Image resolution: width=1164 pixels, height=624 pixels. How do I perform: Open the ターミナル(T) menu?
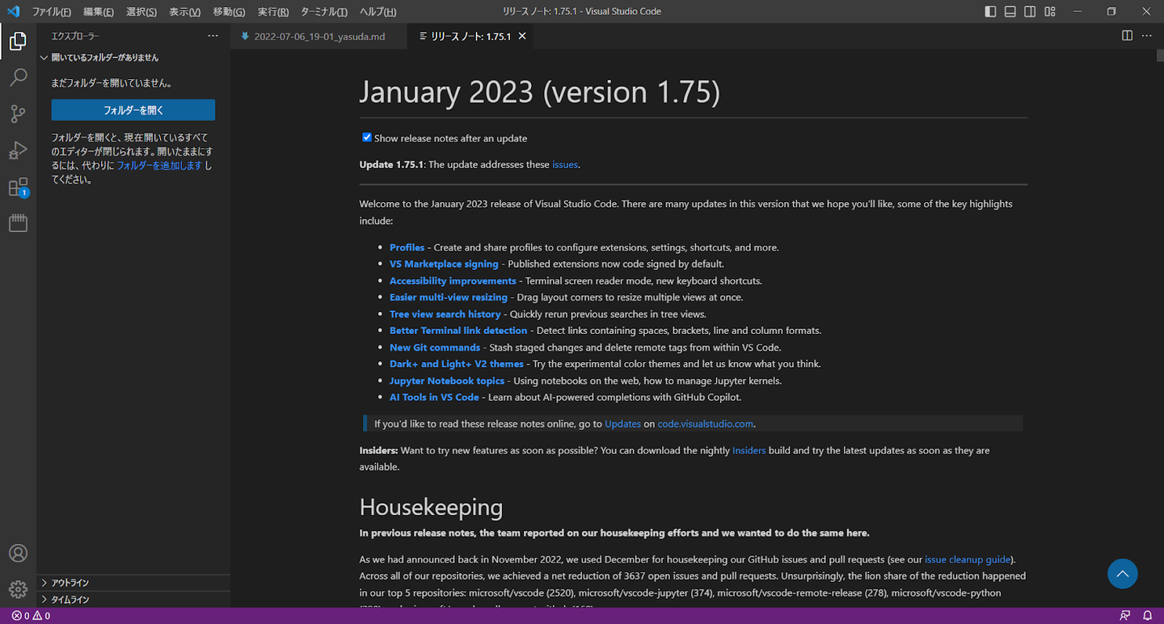coord(323,12)
